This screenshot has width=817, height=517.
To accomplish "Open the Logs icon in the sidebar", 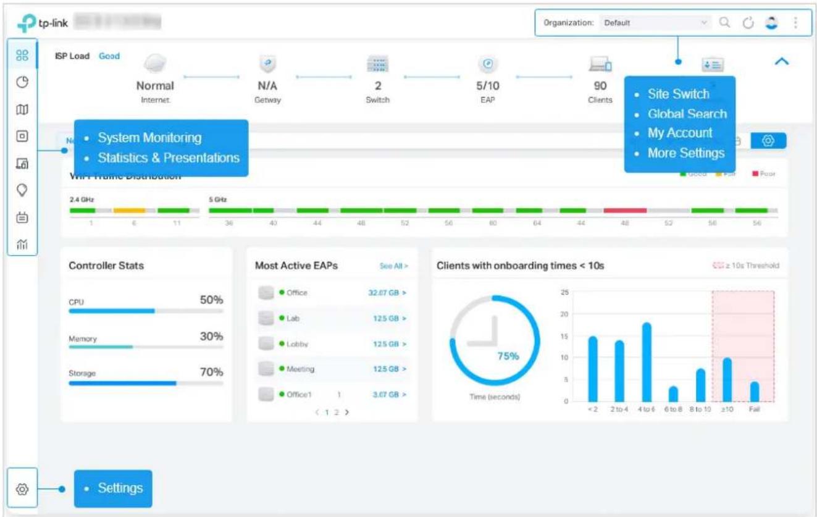I will (22, 217).
